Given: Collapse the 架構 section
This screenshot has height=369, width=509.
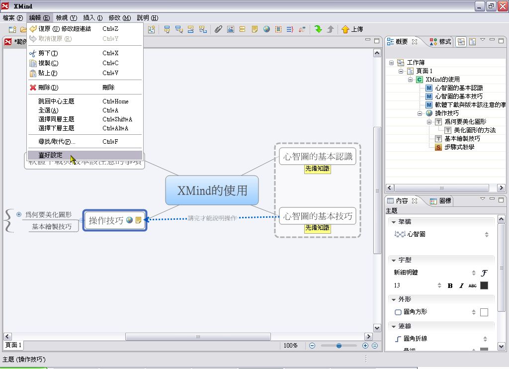Looking at the screenshot, I should coord(394,222).
